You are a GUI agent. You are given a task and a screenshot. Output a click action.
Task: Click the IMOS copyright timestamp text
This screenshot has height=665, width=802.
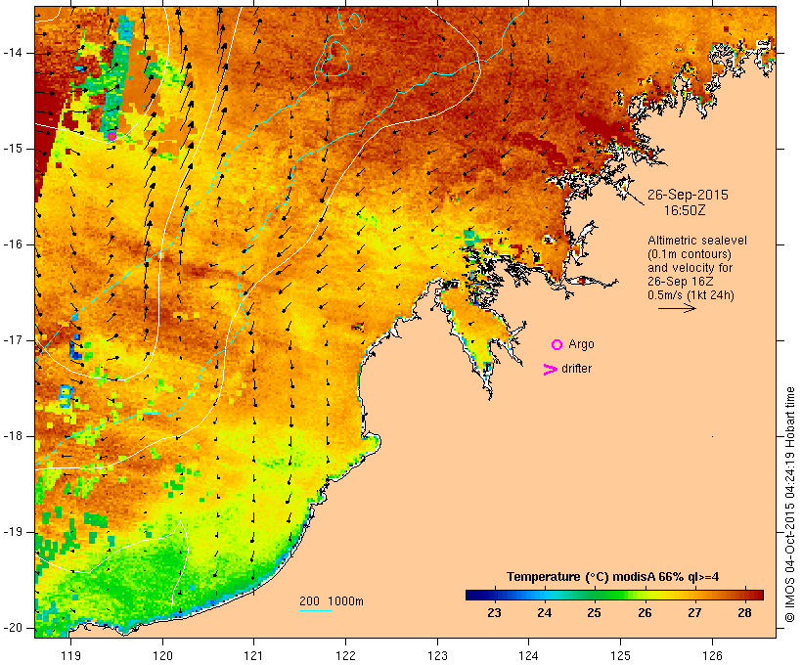pos(790,504)
